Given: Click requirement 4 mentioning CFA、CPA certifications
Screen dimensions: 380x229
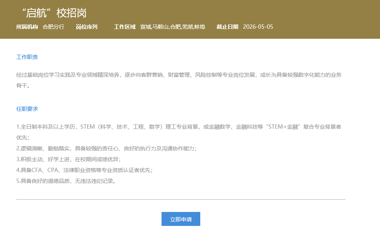Looking at the screenshot, I should point(84,170).
